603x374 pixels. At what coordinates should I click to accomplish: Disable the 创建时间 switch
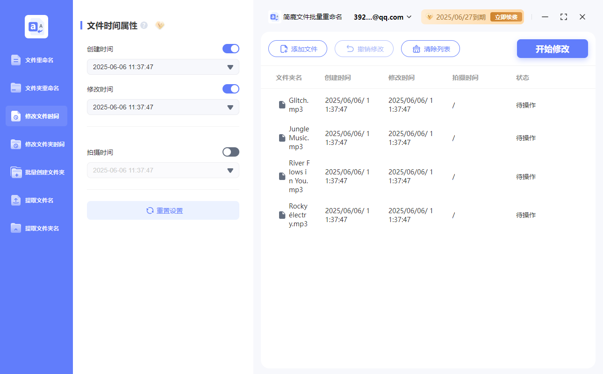click(230, 49)
